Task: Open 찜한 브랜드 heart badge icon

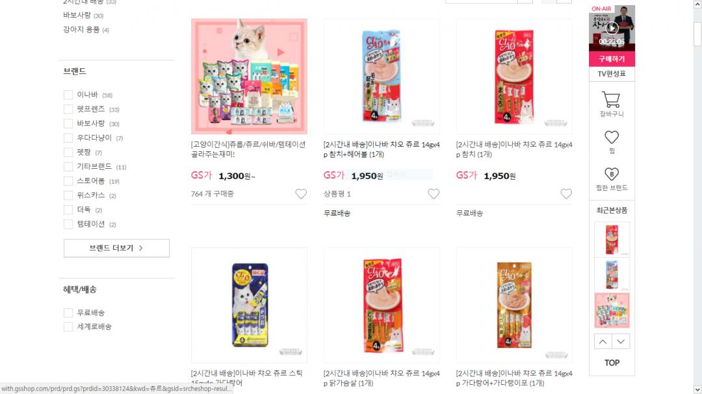Action: 612,174
